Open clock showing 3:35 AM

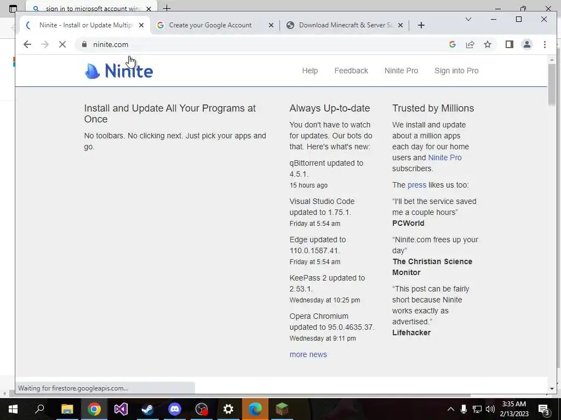coord(514,409)
